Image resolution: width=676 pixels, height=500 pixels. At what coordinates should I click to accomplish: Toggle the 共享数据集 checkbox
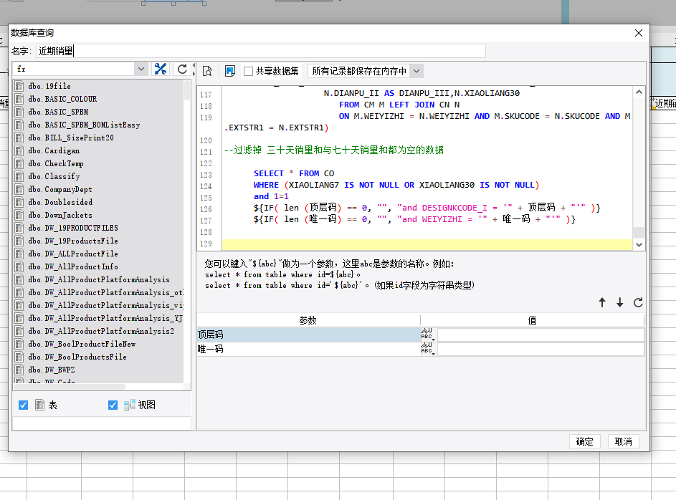(x=248, y=71)
